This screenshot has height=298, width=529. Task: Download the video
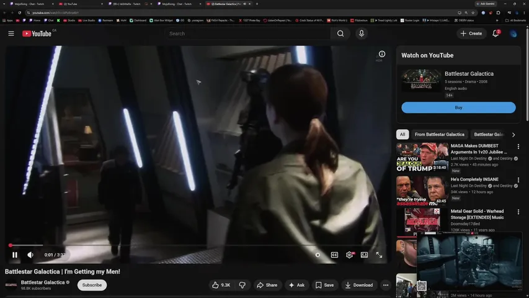coord(359,285)
